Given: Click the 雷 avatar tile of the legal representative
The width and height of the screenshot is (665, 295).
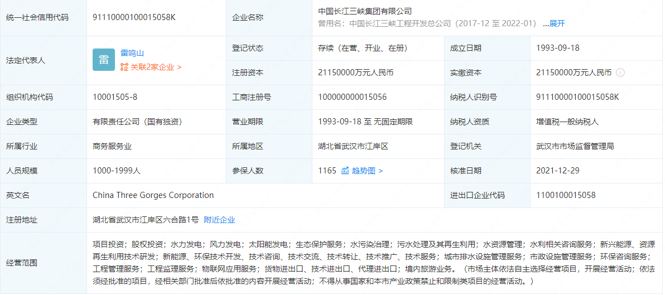Looking at the screenshot, I should pos(104,60).
